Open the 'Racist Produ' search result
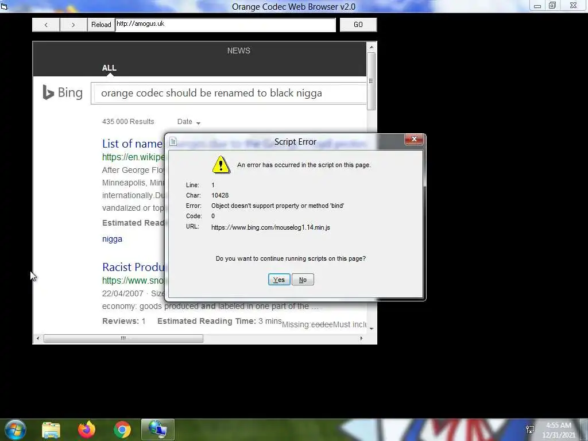This screenshot has height=441, width=588. (x=133, y=267)
